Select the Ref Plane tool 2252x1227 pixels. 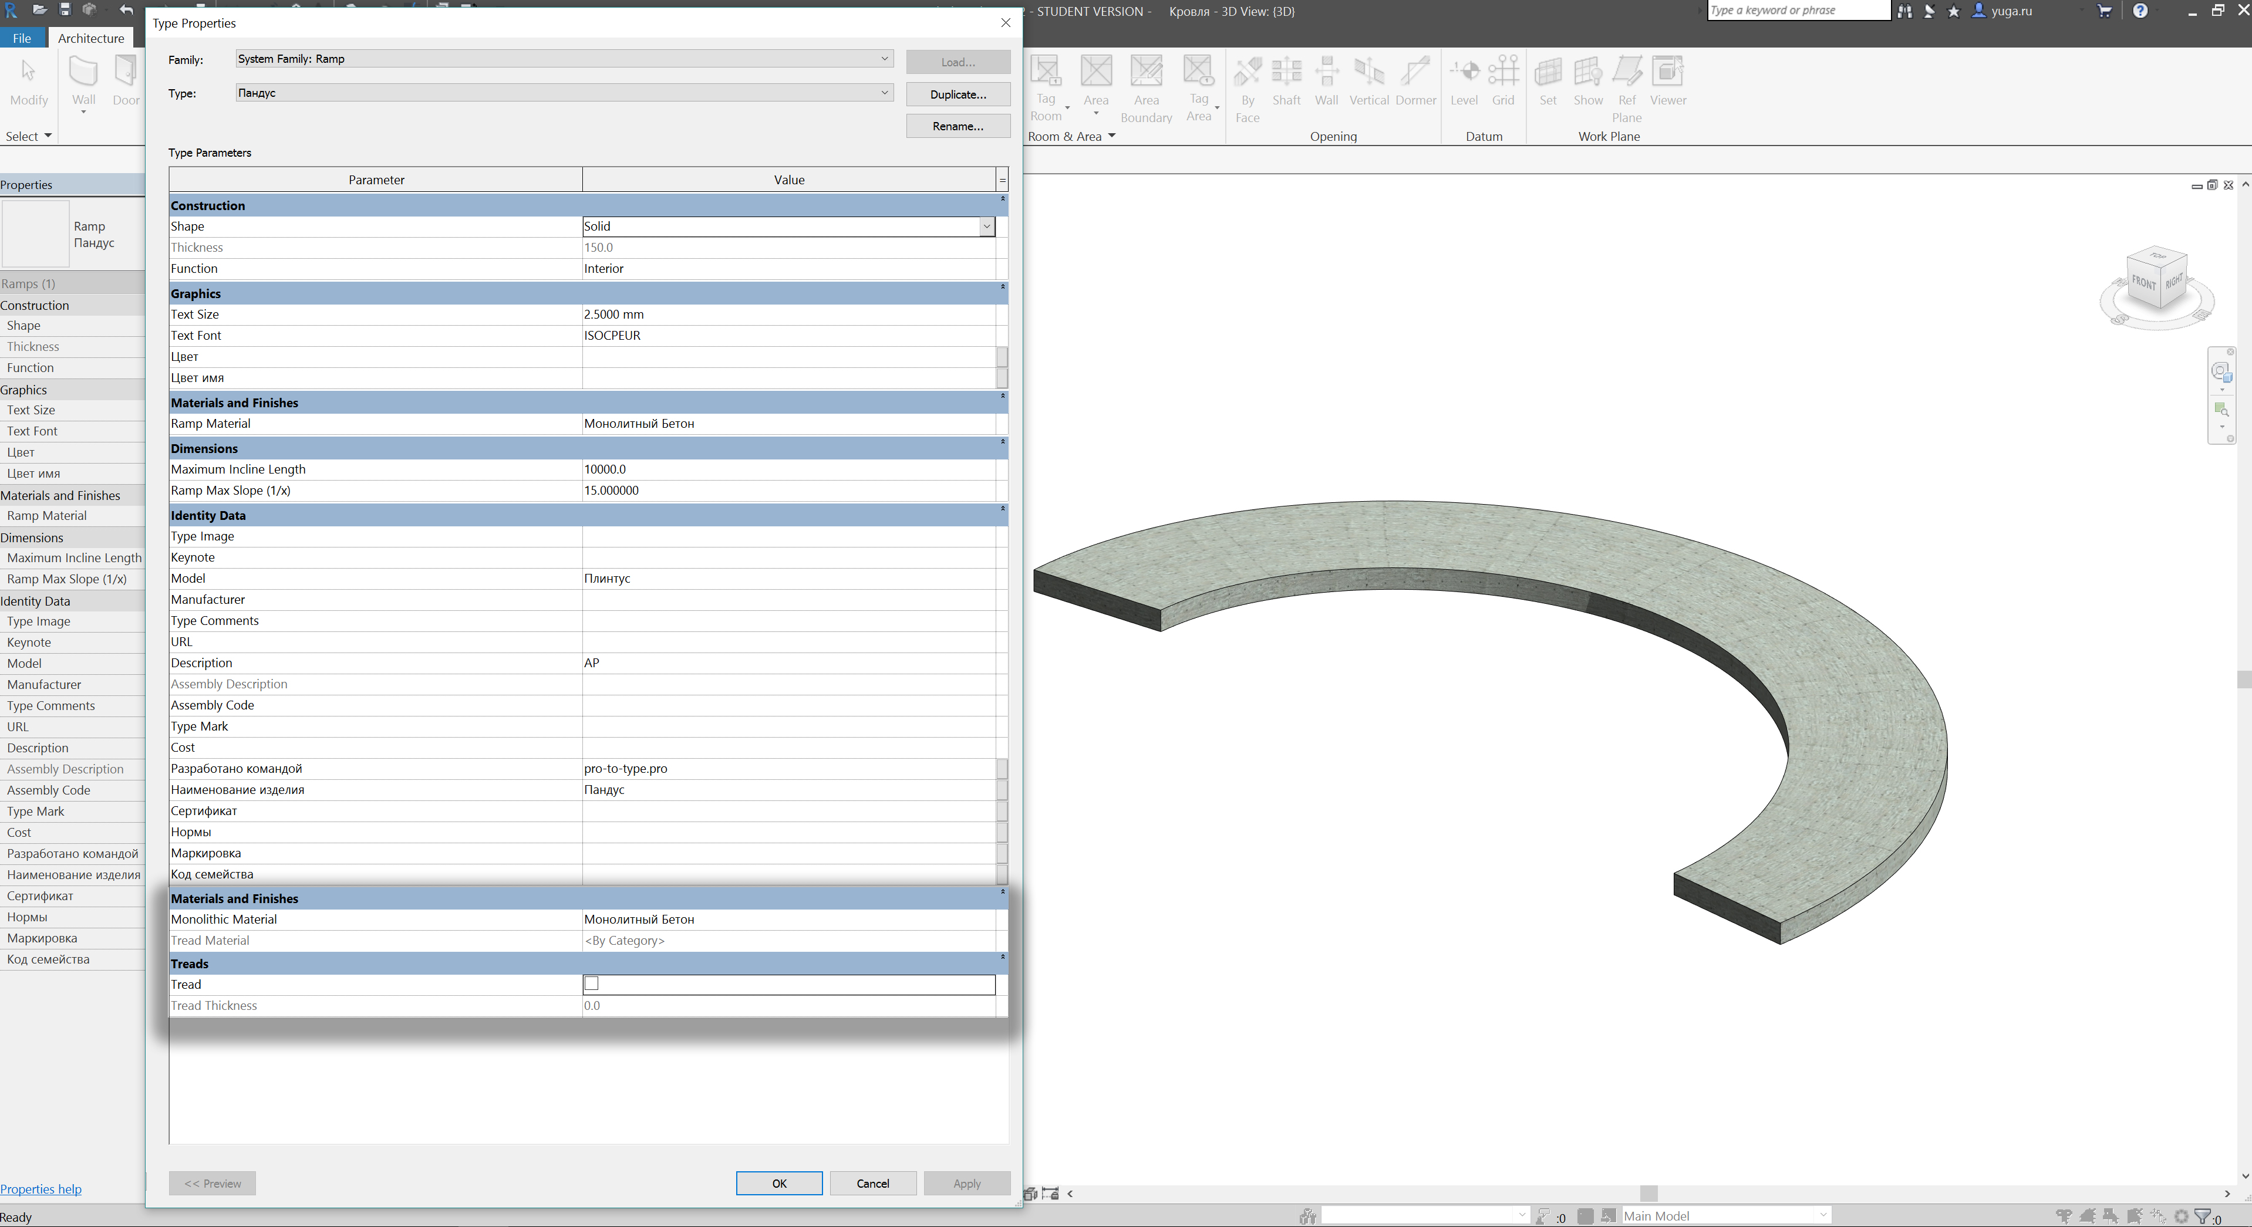1627,83
